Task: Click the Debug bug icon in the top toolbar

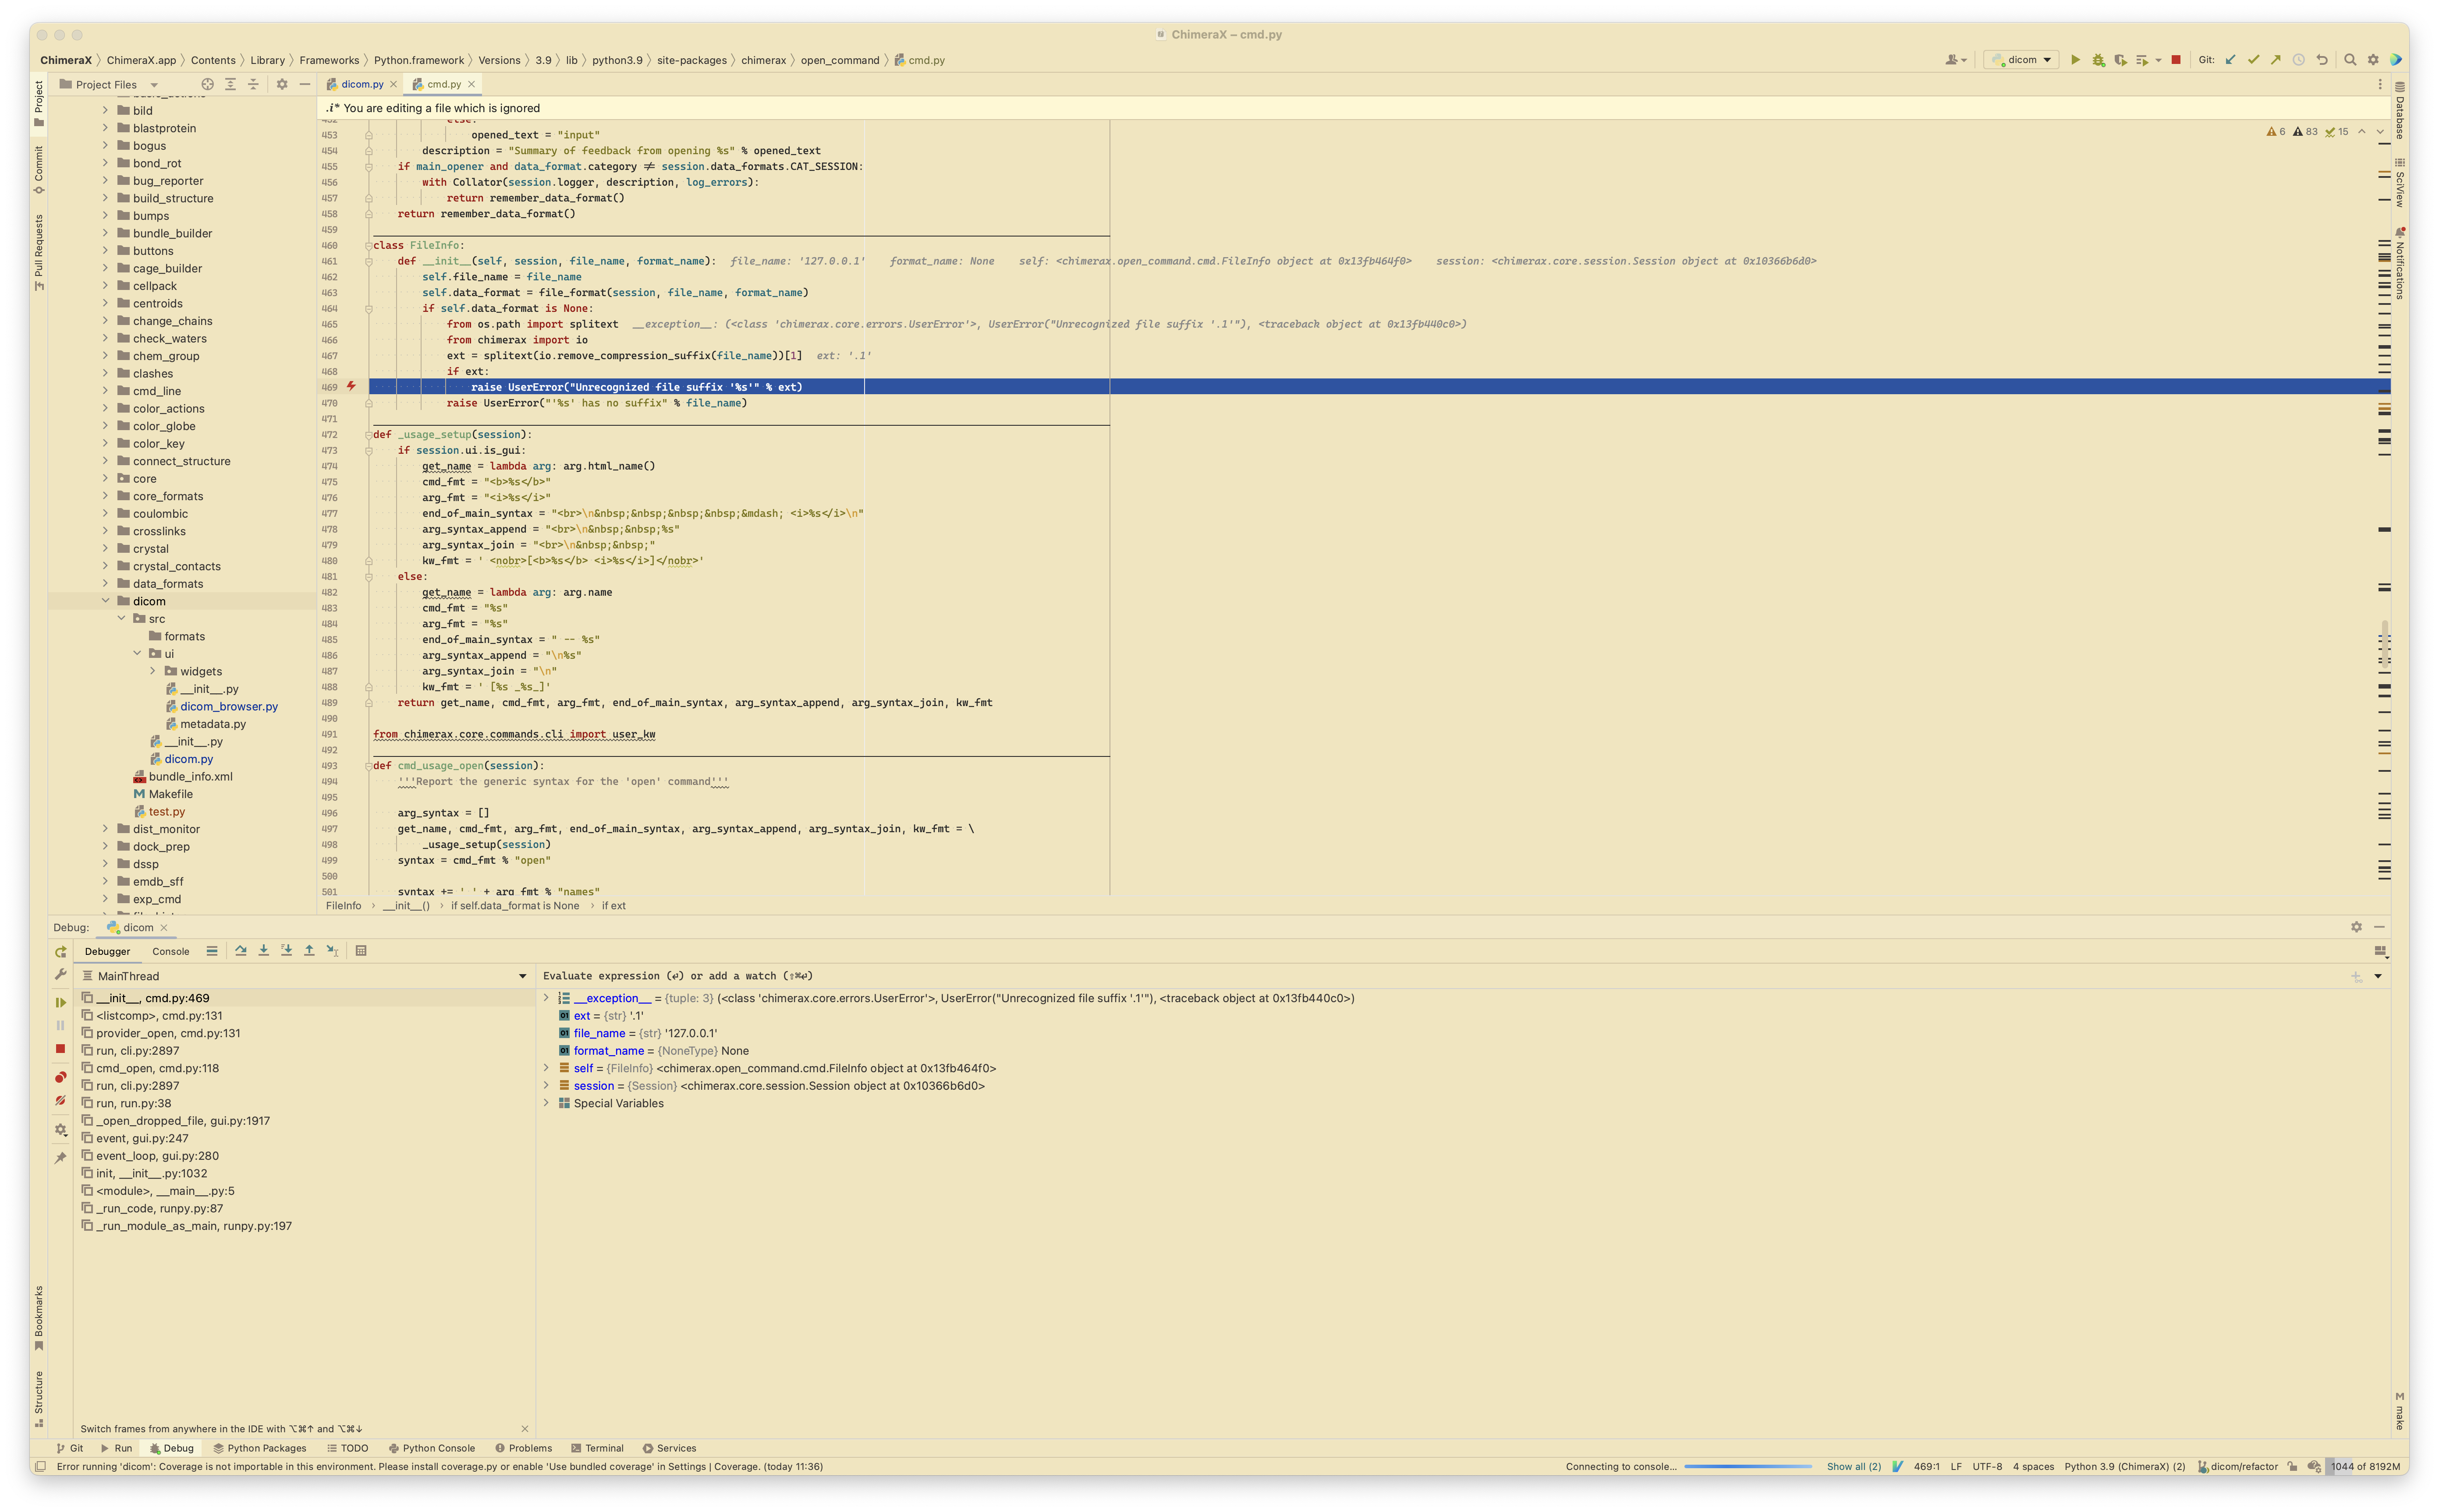Action: [2098, 60]
